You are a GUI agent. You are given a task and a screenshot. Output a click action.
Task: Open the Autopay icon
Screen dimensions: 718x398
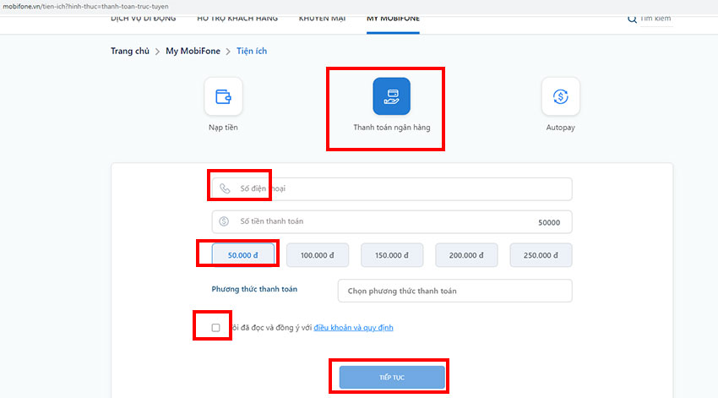pyautogui.click(x=561, y=96)
